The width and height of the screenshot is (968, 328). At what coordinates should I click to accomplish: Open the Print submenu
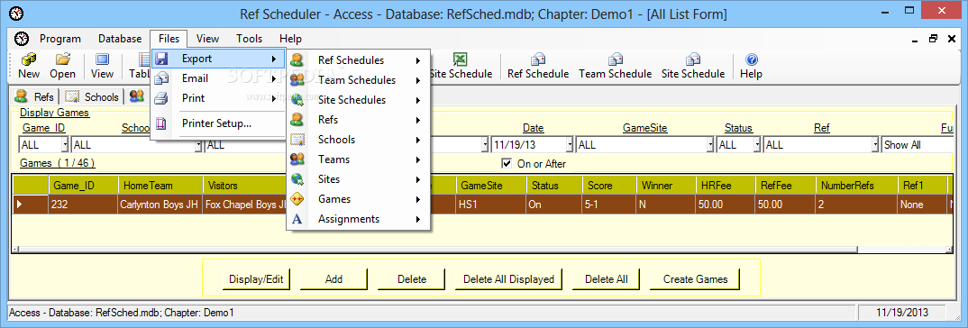tap(217, 98)
